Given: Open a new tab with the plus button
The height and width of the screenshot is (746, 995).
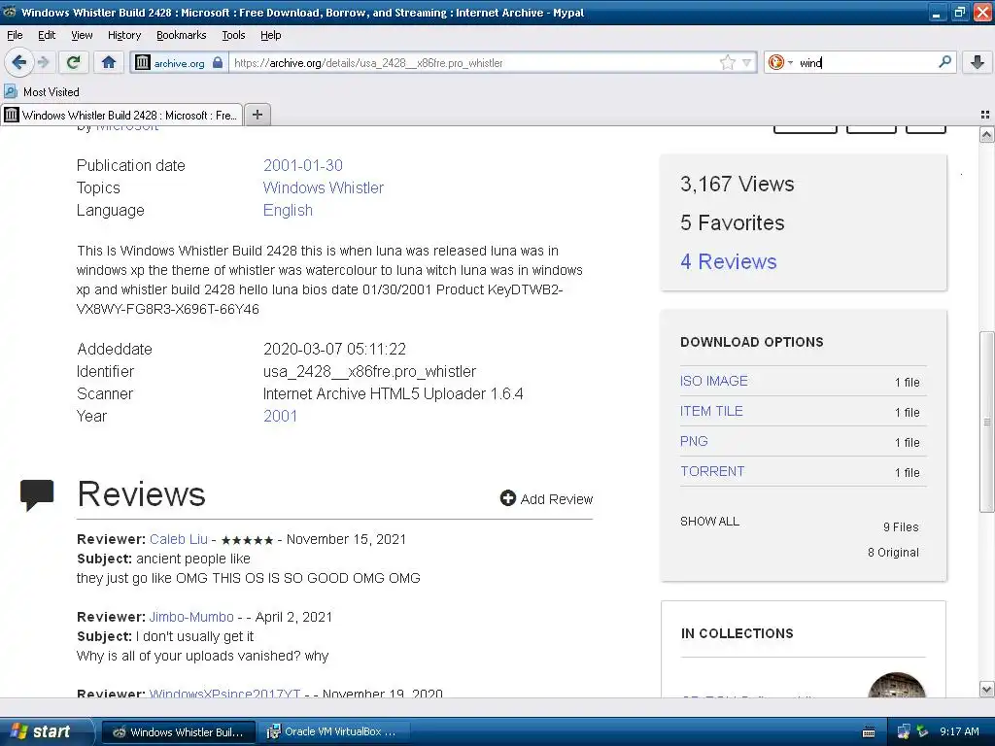Looking at the screenshot, I should pyautogui.click(x=257, y=115).
